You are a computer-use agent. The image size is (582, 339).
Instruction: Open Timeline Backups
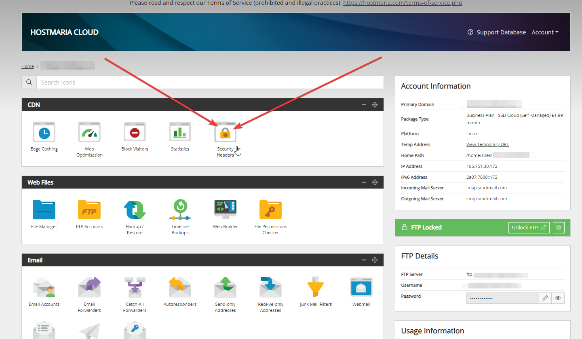tap(180, 209)
